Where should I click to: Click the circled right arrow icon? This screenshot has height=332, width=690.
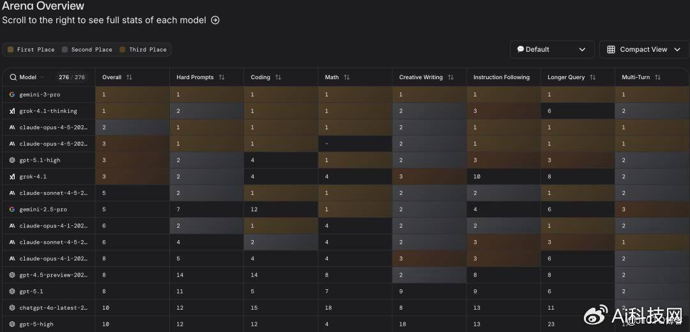tap(215, 20)
